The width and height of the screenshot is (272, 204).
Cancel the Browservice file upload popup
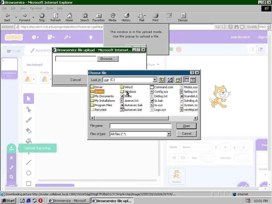(76, 80)
